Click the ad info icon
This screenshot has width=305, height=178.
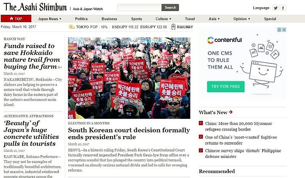pos(279,30)
